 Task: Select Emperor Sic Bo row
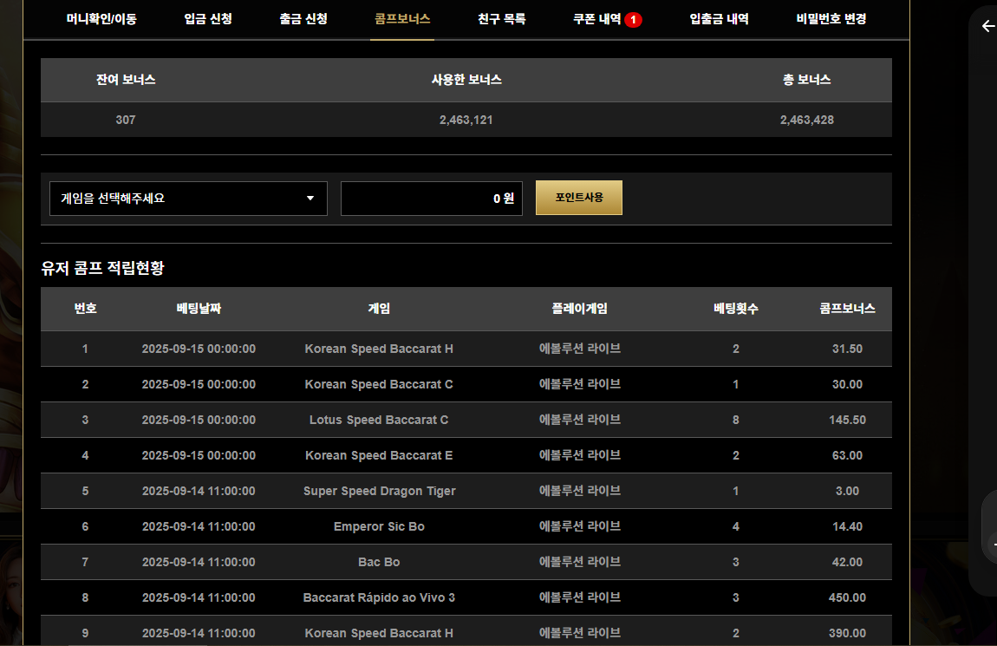point(466,526)
